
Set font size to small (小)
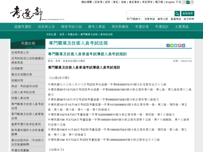tap(184, 2)
